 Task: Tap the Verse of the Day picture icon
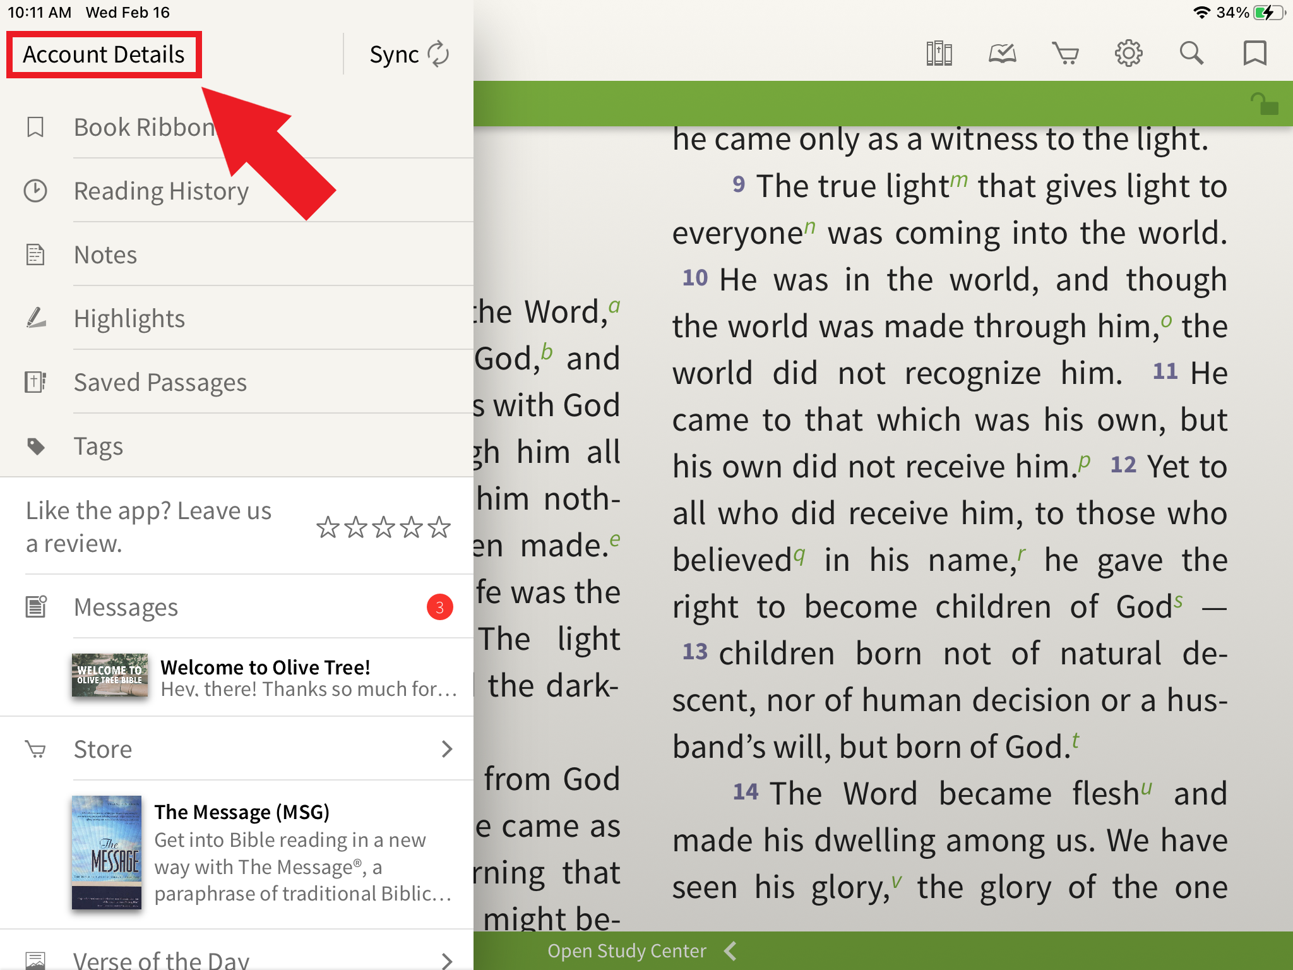(35, 960)
